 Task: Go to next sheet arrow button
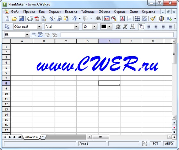(14, 137)
